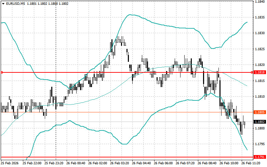The width and height of the screenshot is (267, 167).
Task: Click the 26 Feb 00:40 time label
Action: [x=76, y=163]
